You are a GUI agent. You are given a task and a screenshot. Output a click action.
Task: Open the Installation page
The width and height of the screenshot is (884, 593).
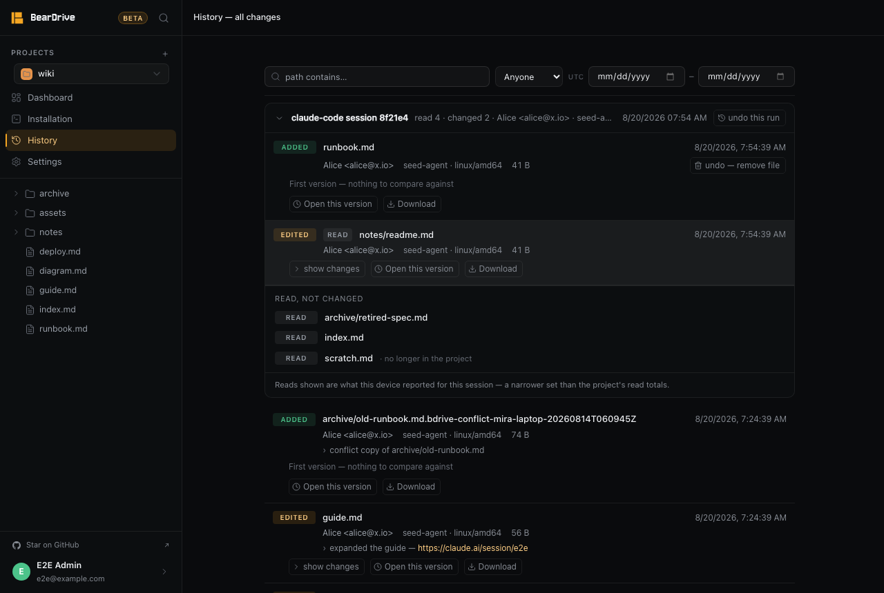click(90, 119)
